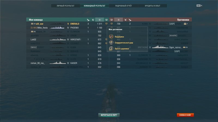This screenshot has width=218, height=122.
Task: Sort my team by aircraft shot down icon
Action: point(88,20)
